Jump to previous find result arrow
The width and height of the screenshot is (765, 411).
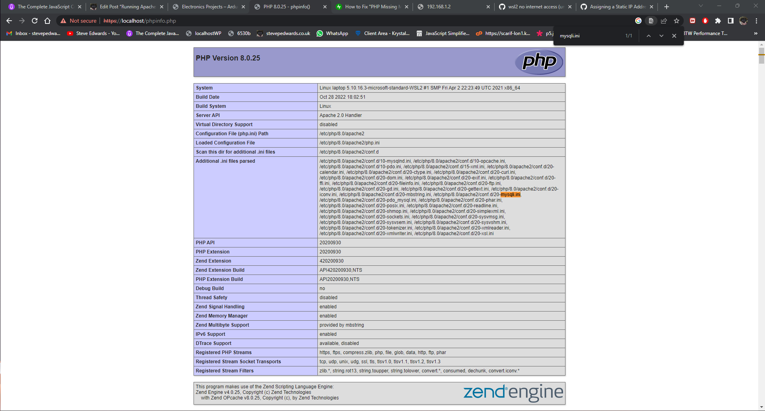click(x=648, y=36)
